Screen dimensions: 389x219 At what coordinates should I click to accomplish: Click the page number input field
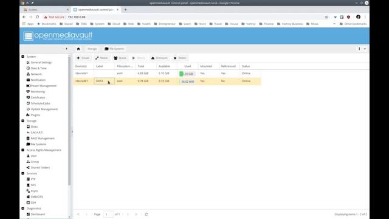click(108, 214)
